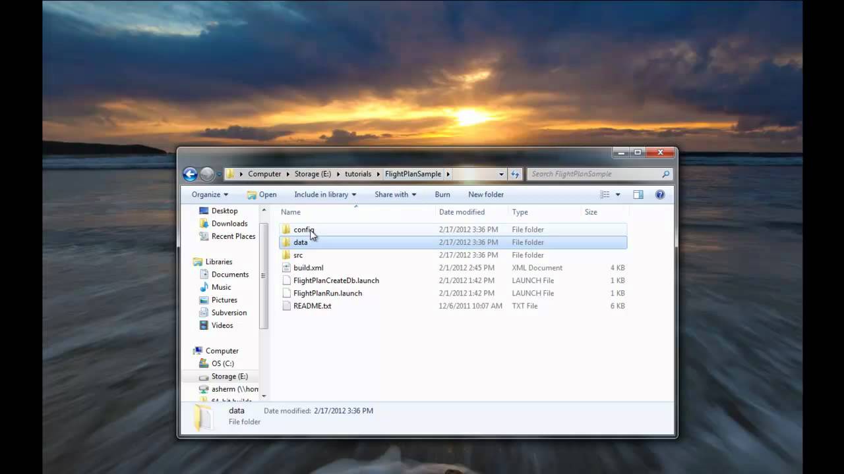Click the Forward navigation arrow

(207, 174)
